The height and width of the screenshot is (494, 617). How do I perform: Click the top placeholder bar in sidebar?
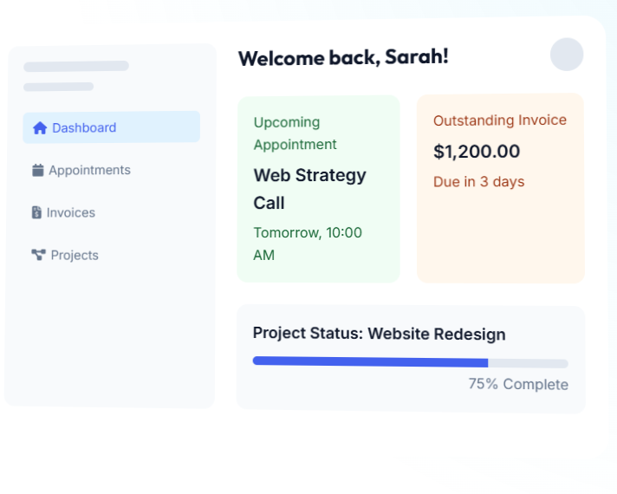(76, 66)
